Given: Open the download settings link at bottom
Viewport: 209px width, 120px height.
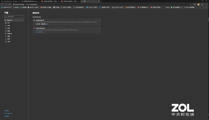Looking at the screenshot, I should coord(7,111).
